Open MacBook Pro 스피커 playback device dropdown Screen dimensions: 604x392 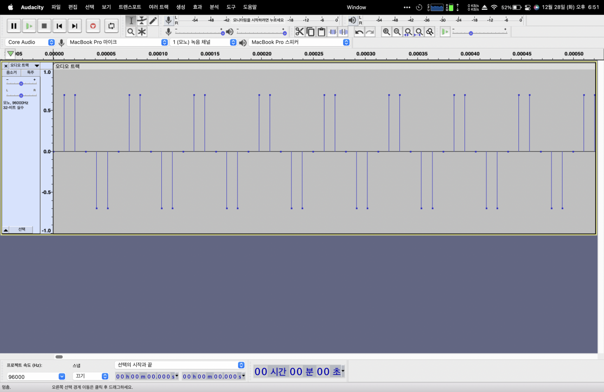tap(299, 42)
